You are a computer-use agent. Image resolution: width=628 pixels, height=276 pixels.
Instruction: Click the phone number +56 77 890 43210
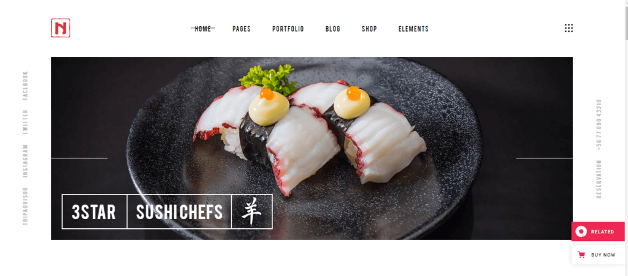[x=599, y=124]
